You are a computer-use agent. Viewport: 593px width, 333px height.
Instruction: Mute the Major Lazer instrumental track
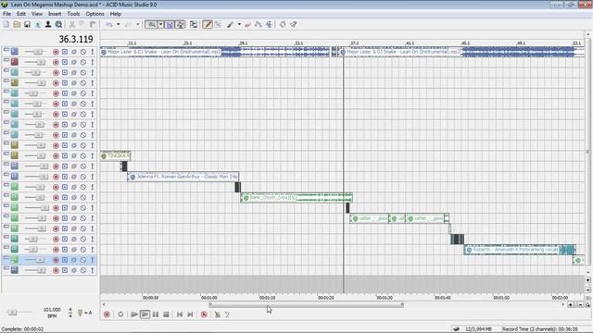[x=83, y=52]
